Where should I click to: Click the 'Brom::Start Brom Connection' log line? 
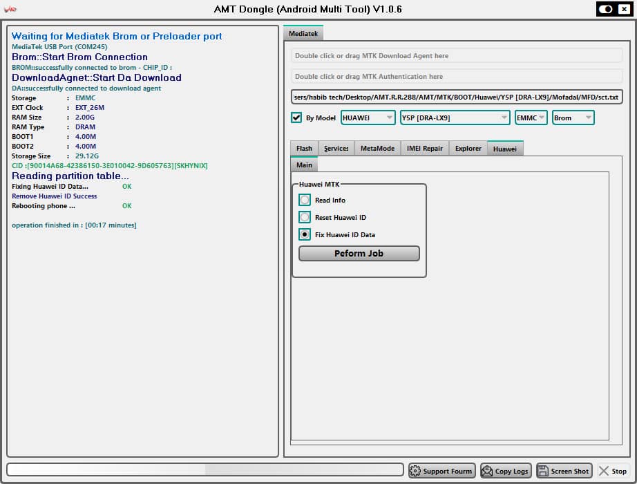(79, 57)
